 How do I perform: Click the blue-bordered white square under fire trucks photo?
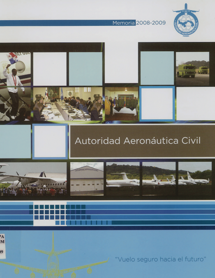pyautogui.click(x=157, y=103)
